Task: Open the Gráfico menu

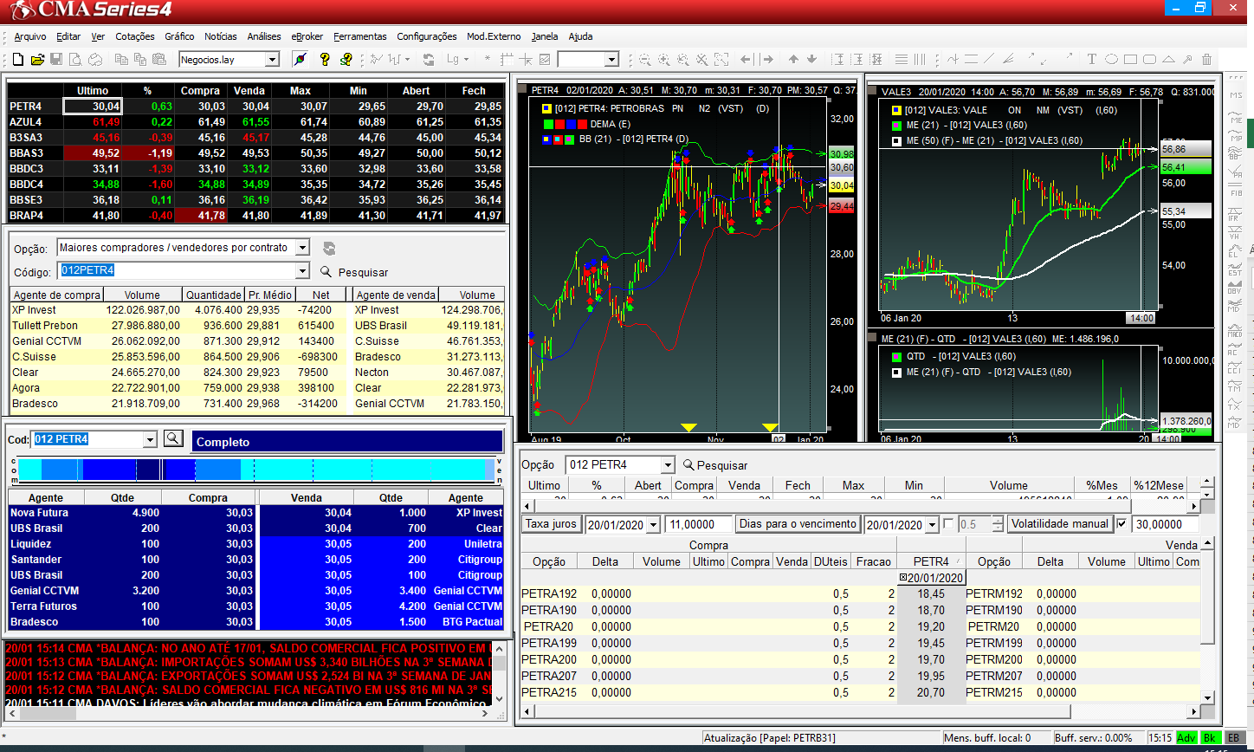Action: pos(179,36)
